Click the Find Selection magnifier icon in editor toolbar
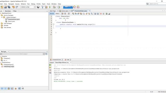The height and width of the screenshot is (93, 166). [73, 14]
